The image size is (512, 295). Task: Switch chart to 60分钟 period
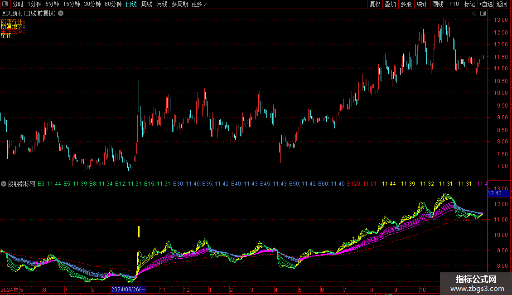[113, 4]
